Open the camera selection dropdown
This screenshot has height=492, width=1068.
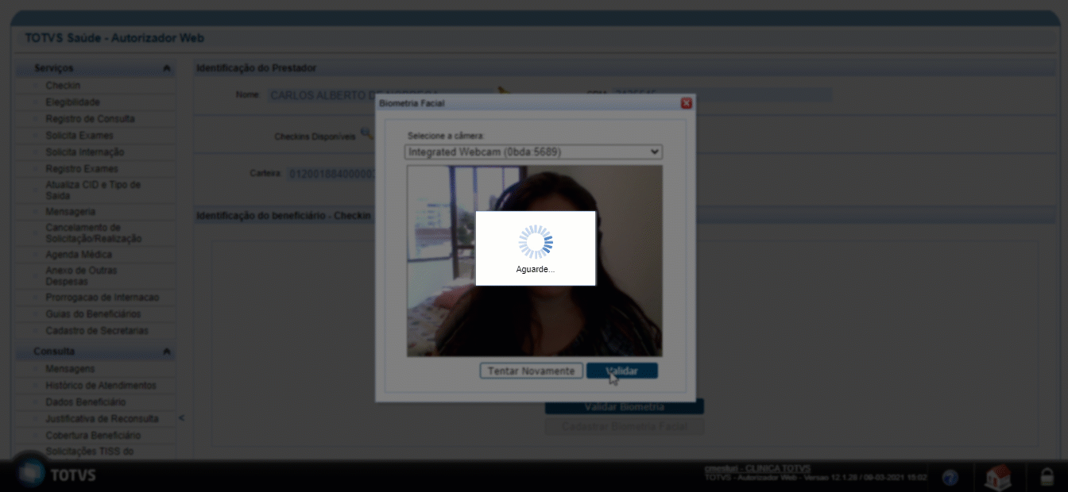coord(533,152)
